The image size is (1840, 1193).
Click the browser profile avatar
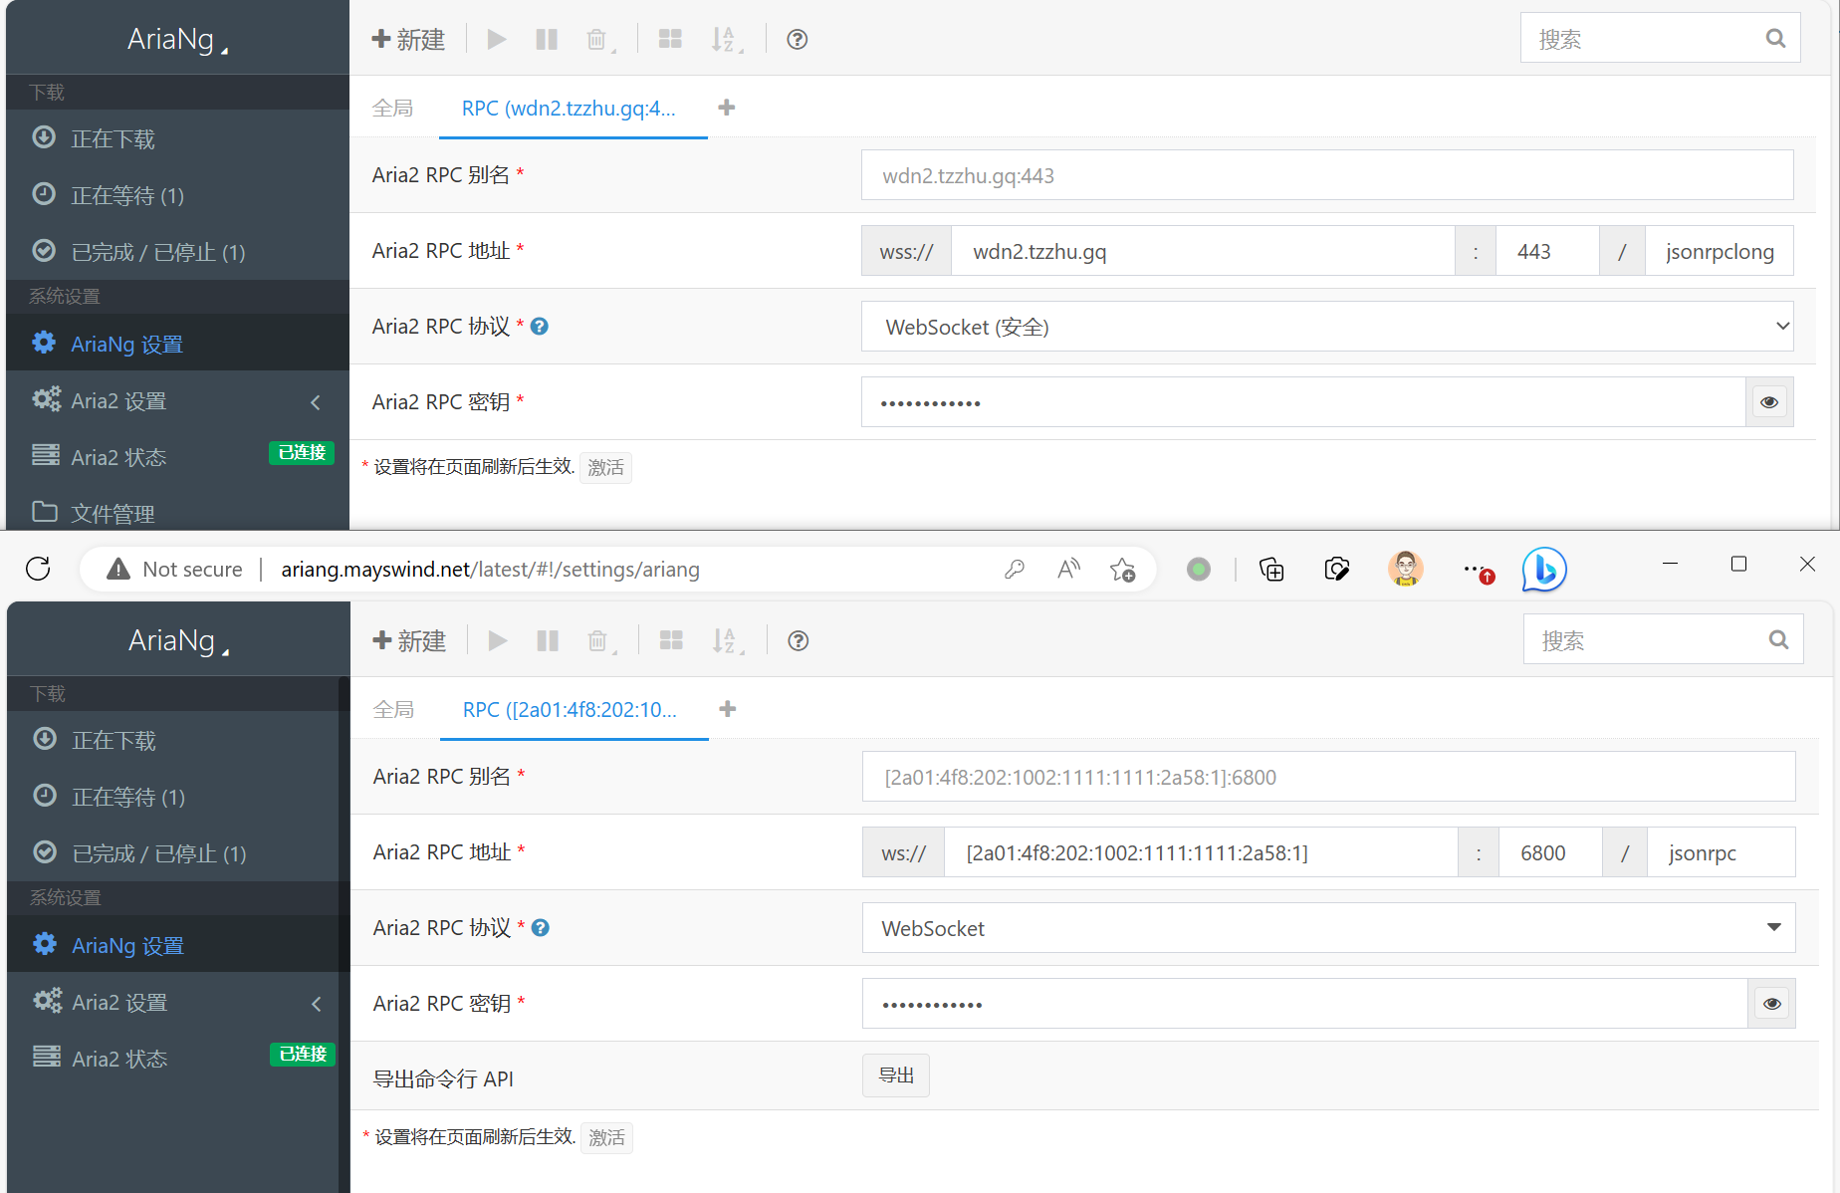pyautogui.click(x=1405, y=569)
